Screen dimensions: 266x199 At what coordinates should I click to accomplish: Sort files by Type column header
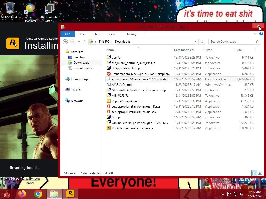[x=219, y=50]
